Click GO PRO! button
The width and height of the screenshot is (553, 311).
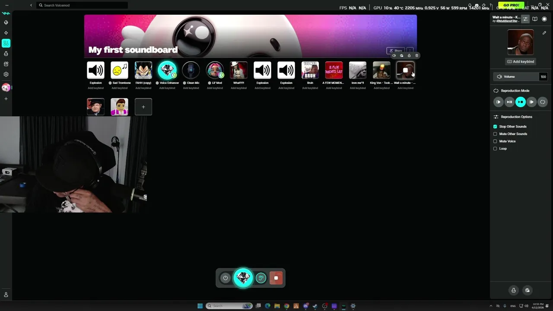pos(511,5)
